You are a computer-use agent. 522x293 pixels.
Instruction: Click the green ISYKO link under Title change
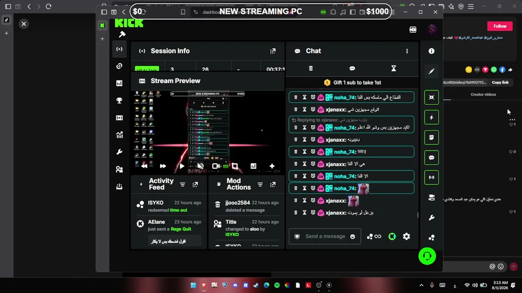pos(232,234)
